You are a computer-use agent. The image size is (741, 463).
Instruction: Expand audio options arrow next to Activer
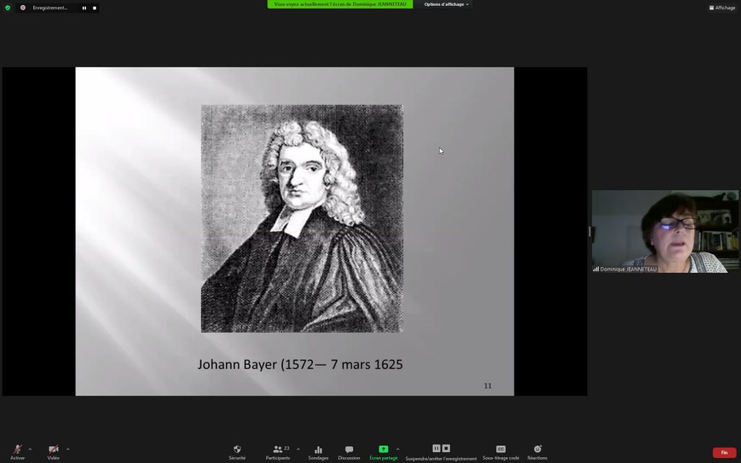click(30, 449)
